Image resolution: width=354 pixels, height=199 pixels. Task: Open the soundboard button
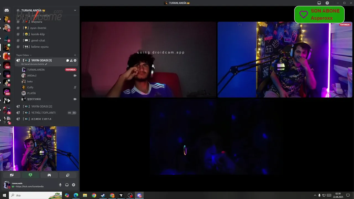(x=68, y=175)
